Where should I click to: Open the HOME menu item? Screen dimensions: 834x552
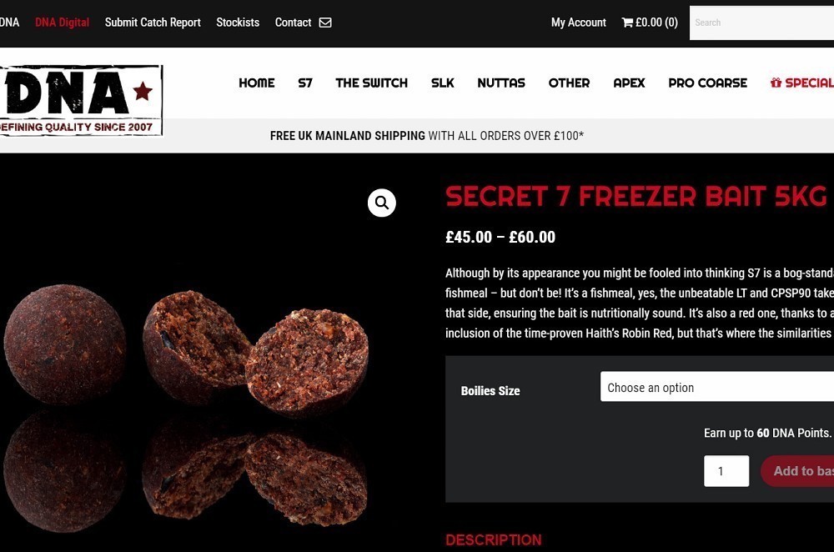point(256,83)
